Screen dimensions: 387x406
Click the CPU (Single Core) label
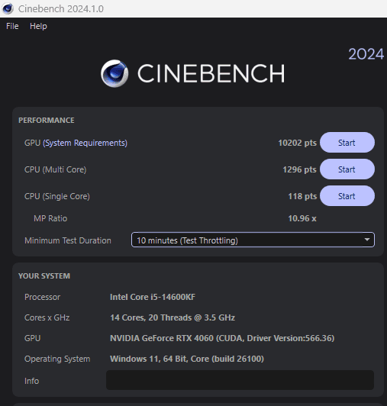pyautogui.click(x=57, y=196)
